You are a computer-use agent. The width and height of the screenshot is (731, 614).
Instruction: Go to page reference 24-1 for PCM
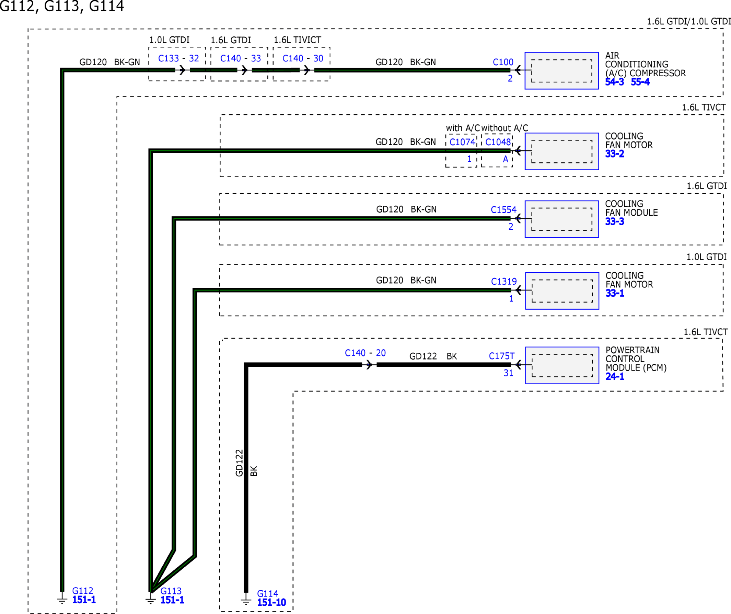615,376
